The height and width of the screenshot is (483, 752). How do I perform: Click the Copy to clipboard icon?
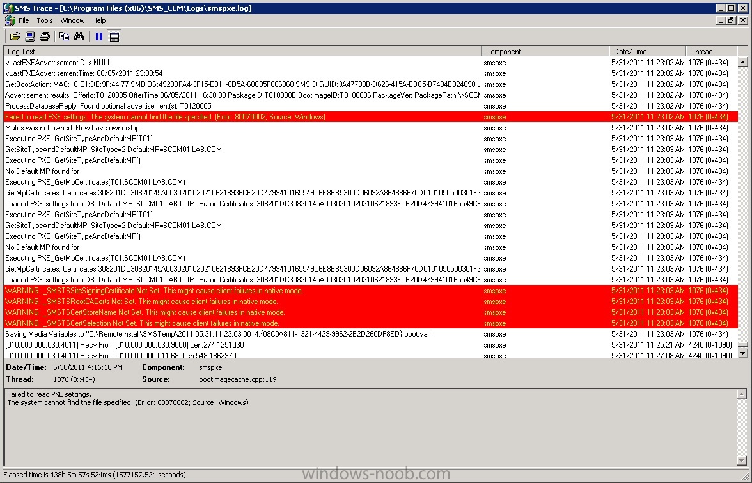(x=64, y=36)
